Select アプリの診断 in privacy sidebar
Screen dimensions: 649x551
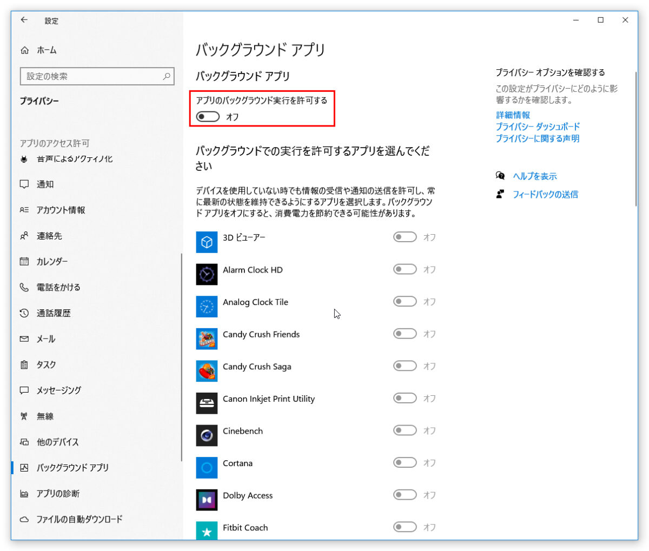pyautogui.click(x=97, y=494)
